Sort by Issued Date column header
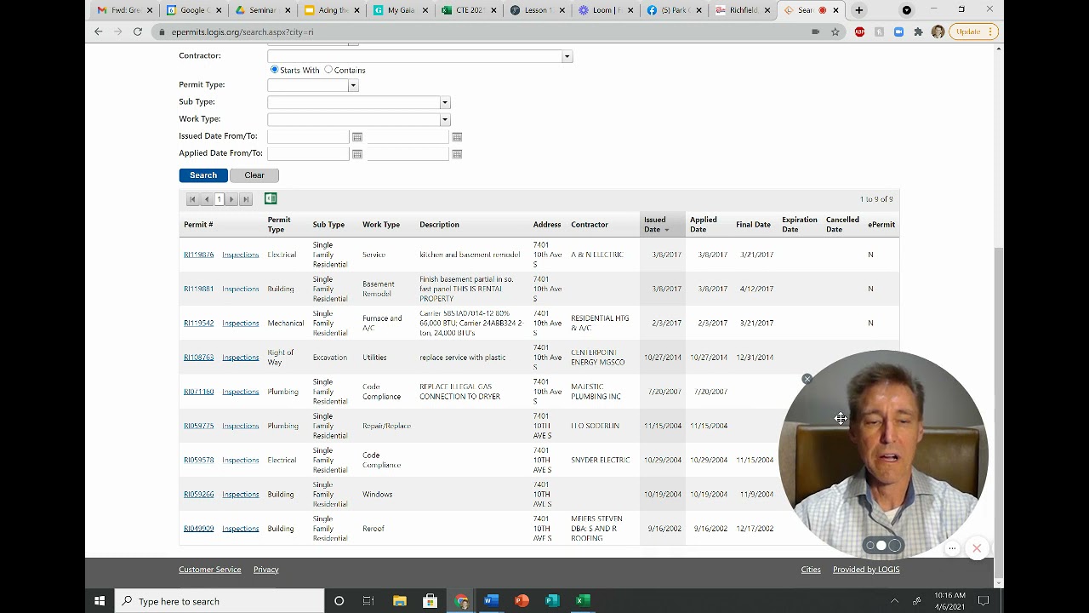1089x613 pixels. pos(655,225)
